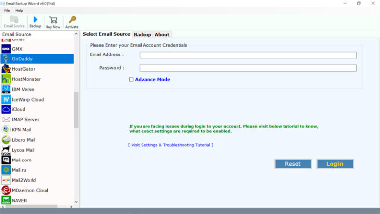Select the GoDaddy provider icon
The height and width of the screenshot is (214, 380).
click(6, 59)
